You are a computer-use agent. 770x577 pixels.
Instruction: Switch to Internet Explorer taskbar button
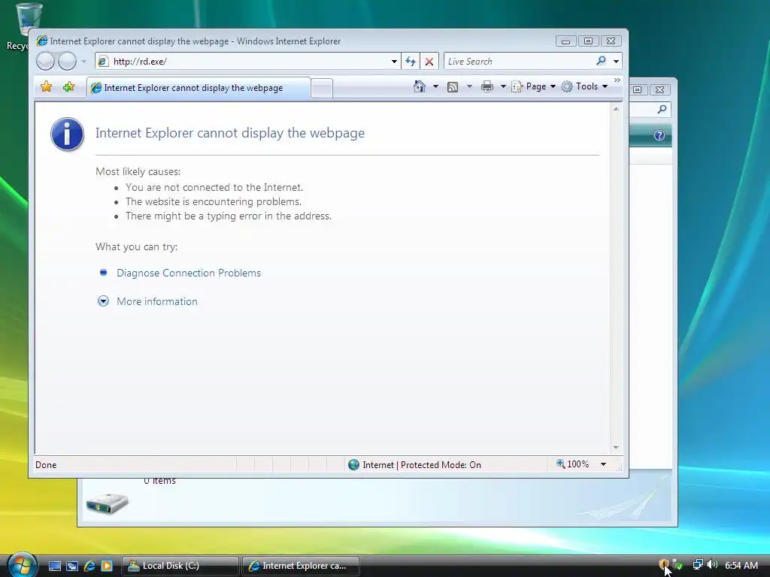pyautogui.click(x=301, y=566)
